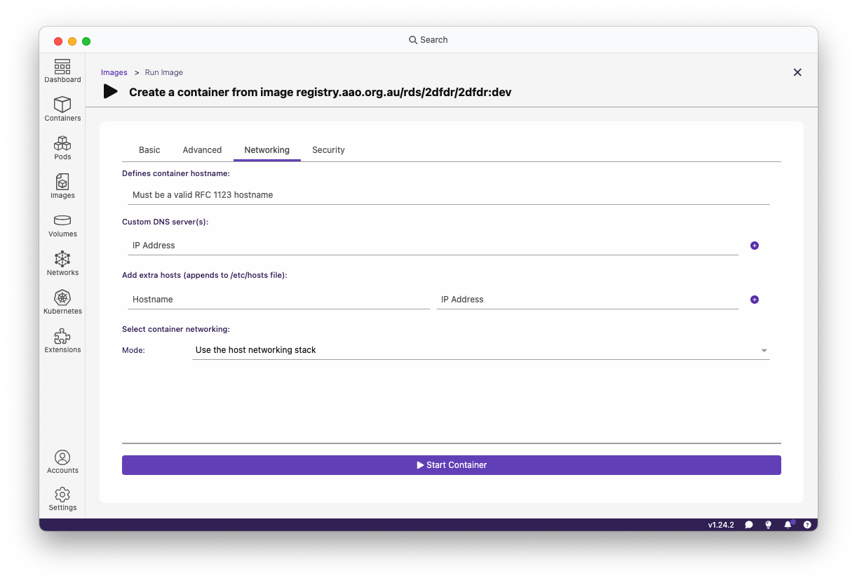857x583 pixels.
Task: Open the Extensions page
Action: 62,341
